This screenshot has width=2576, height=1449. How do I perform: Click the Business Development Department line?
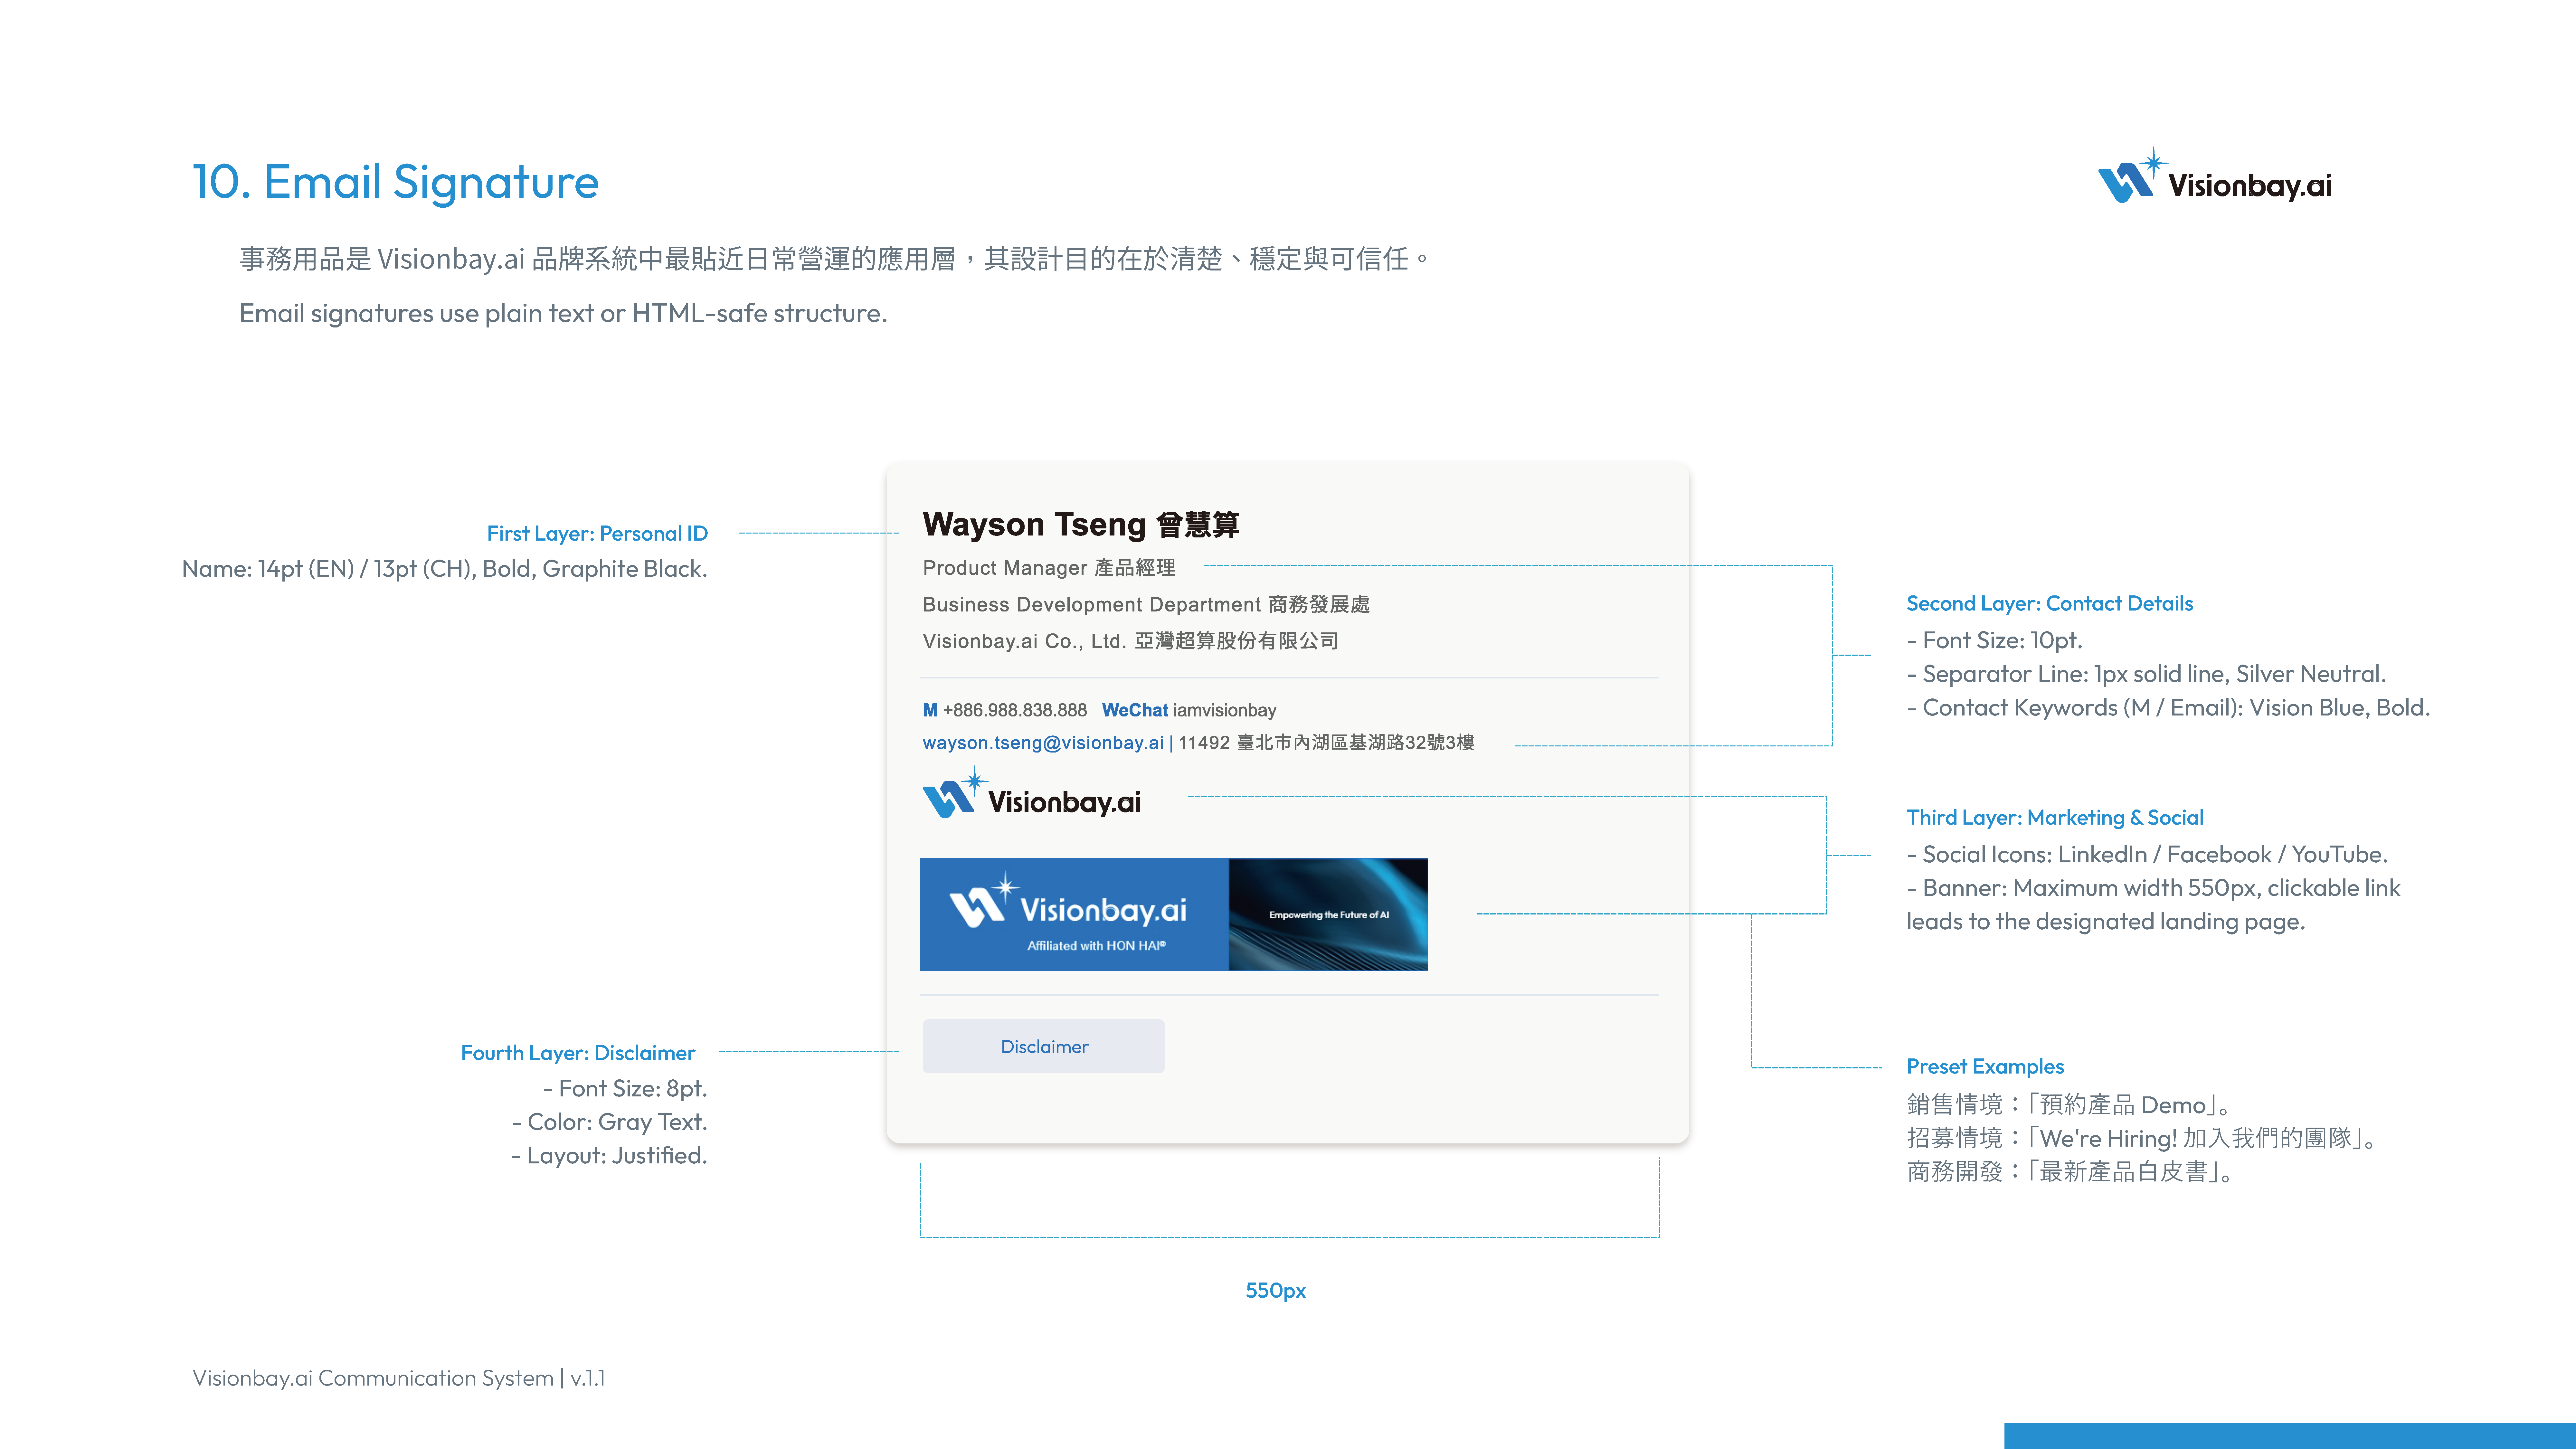1146,604
